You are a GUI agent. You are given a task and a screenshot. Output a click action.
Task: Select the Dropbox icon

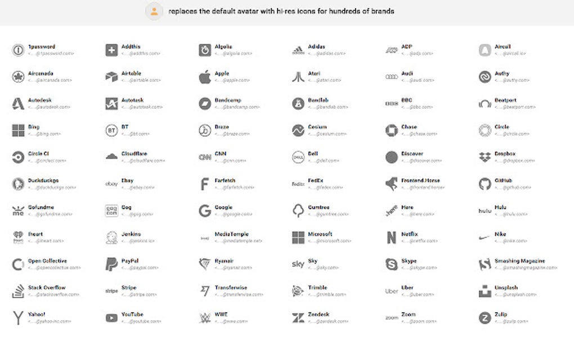(x=485, y=156)
